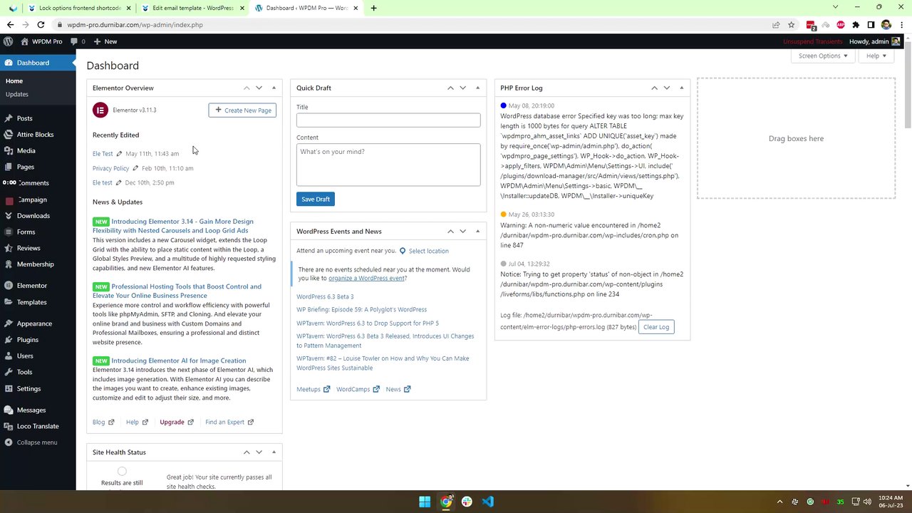This screenshot has height=513, width=912.
Task: Switch to Lock options frontend shortcode tab
Action: (x=79, y=8)
